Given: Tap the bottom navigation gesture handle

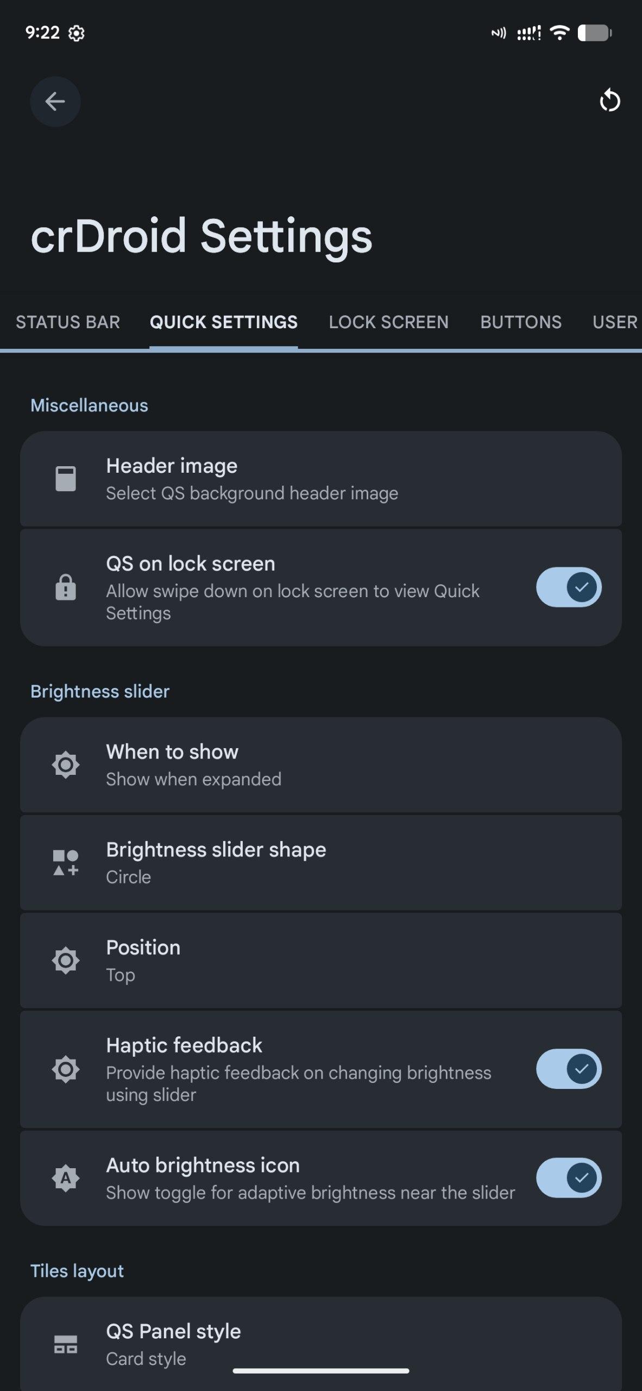Looking at the screenshot, I should (320, 1371).
